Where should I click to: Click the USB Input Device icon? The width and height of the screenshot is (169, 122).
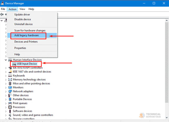[x=14, y=64]
